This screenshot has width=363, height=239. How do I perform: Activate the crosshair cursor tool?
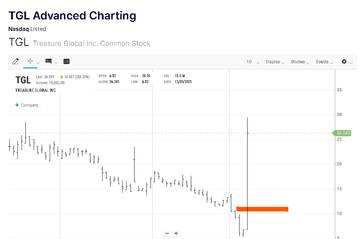point(30,61)
